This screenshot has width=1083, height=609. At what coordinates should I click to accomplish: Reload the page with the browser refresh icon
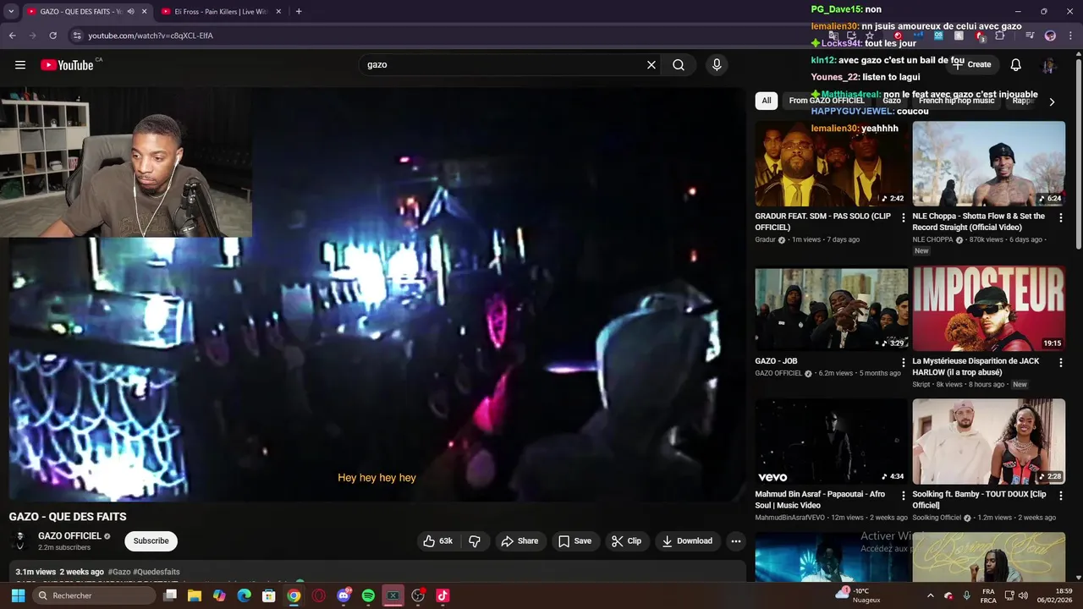(52, 36)
